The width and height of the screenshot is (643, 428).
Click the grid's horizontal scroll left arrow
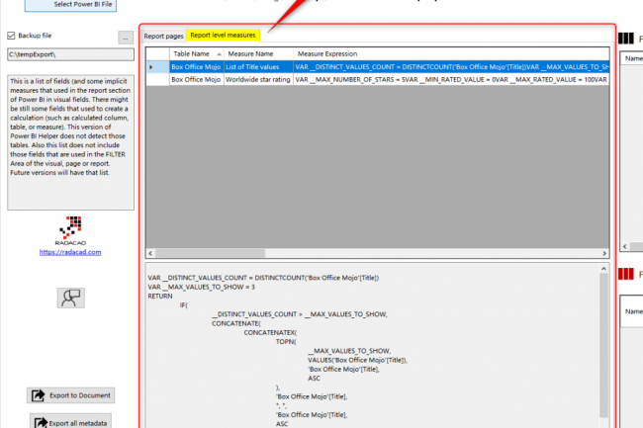coord(150,253)
